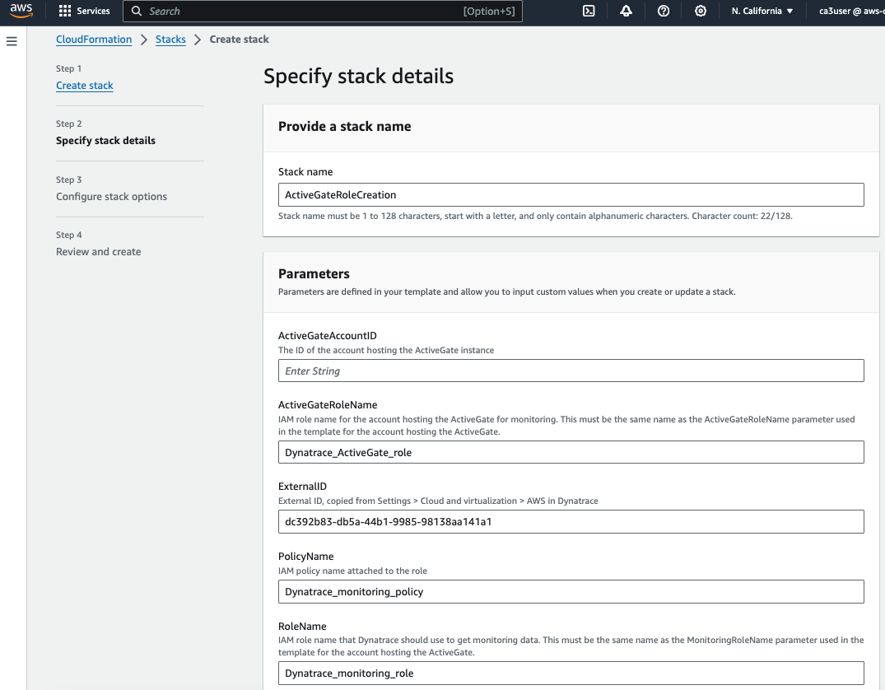Viewport: 885px width, 690px height.
Task: Open the Stacks breadcrumb link
Action: click(170, 39)
